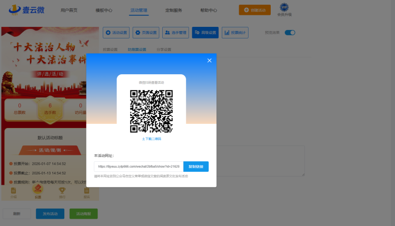
Task: Tap the 排行 trophy icon in preview
Action: tap(62, 192)
